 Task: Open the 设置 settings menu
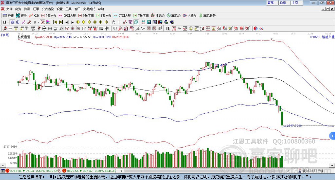pos(60,9)
